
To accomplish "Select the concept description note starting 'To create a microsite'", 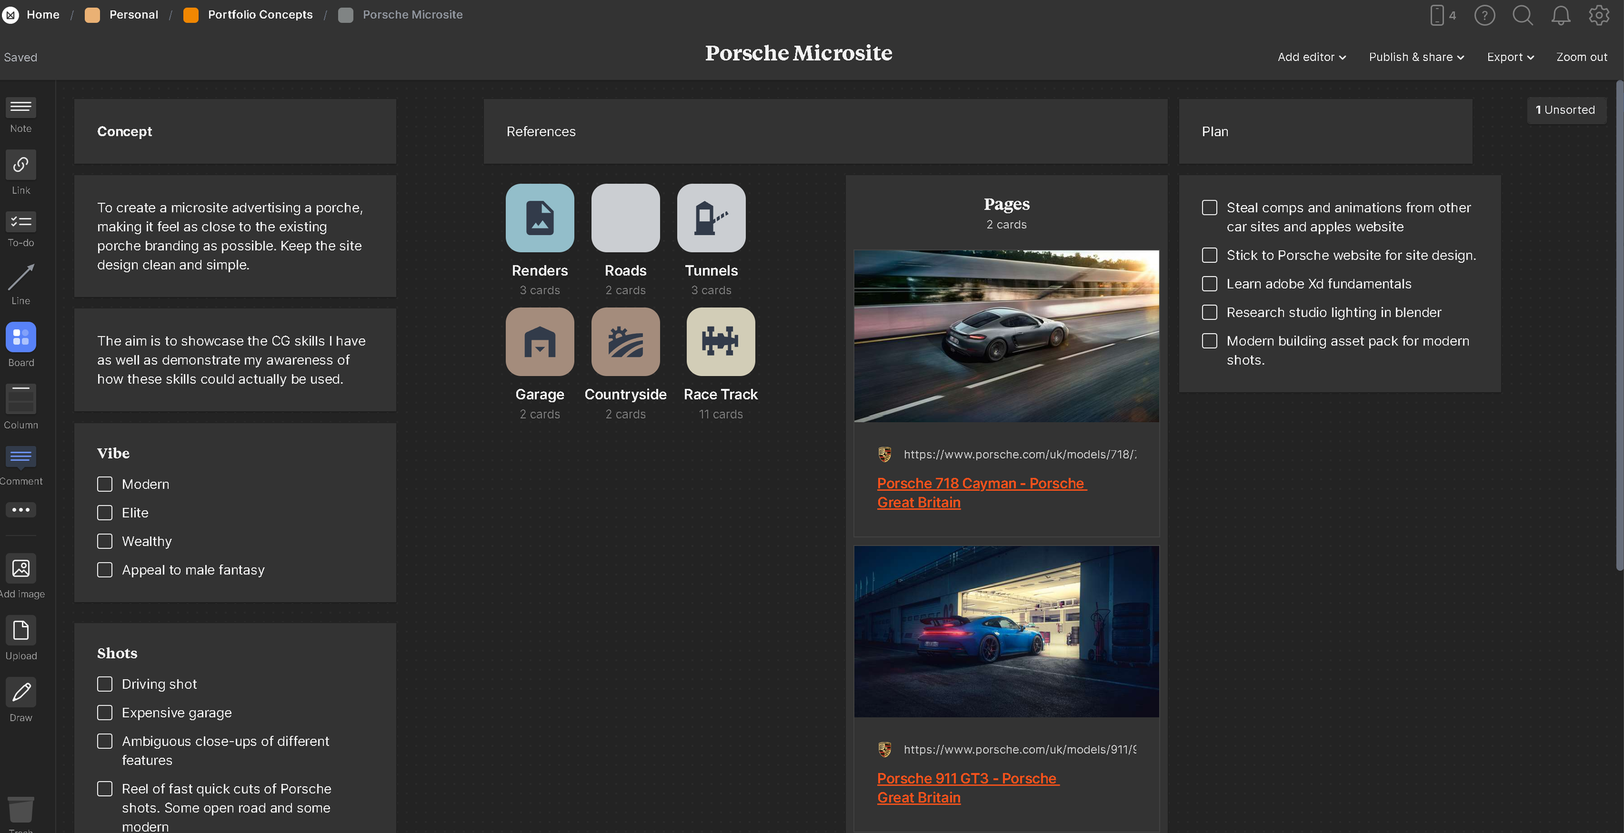I will [235, 236].
